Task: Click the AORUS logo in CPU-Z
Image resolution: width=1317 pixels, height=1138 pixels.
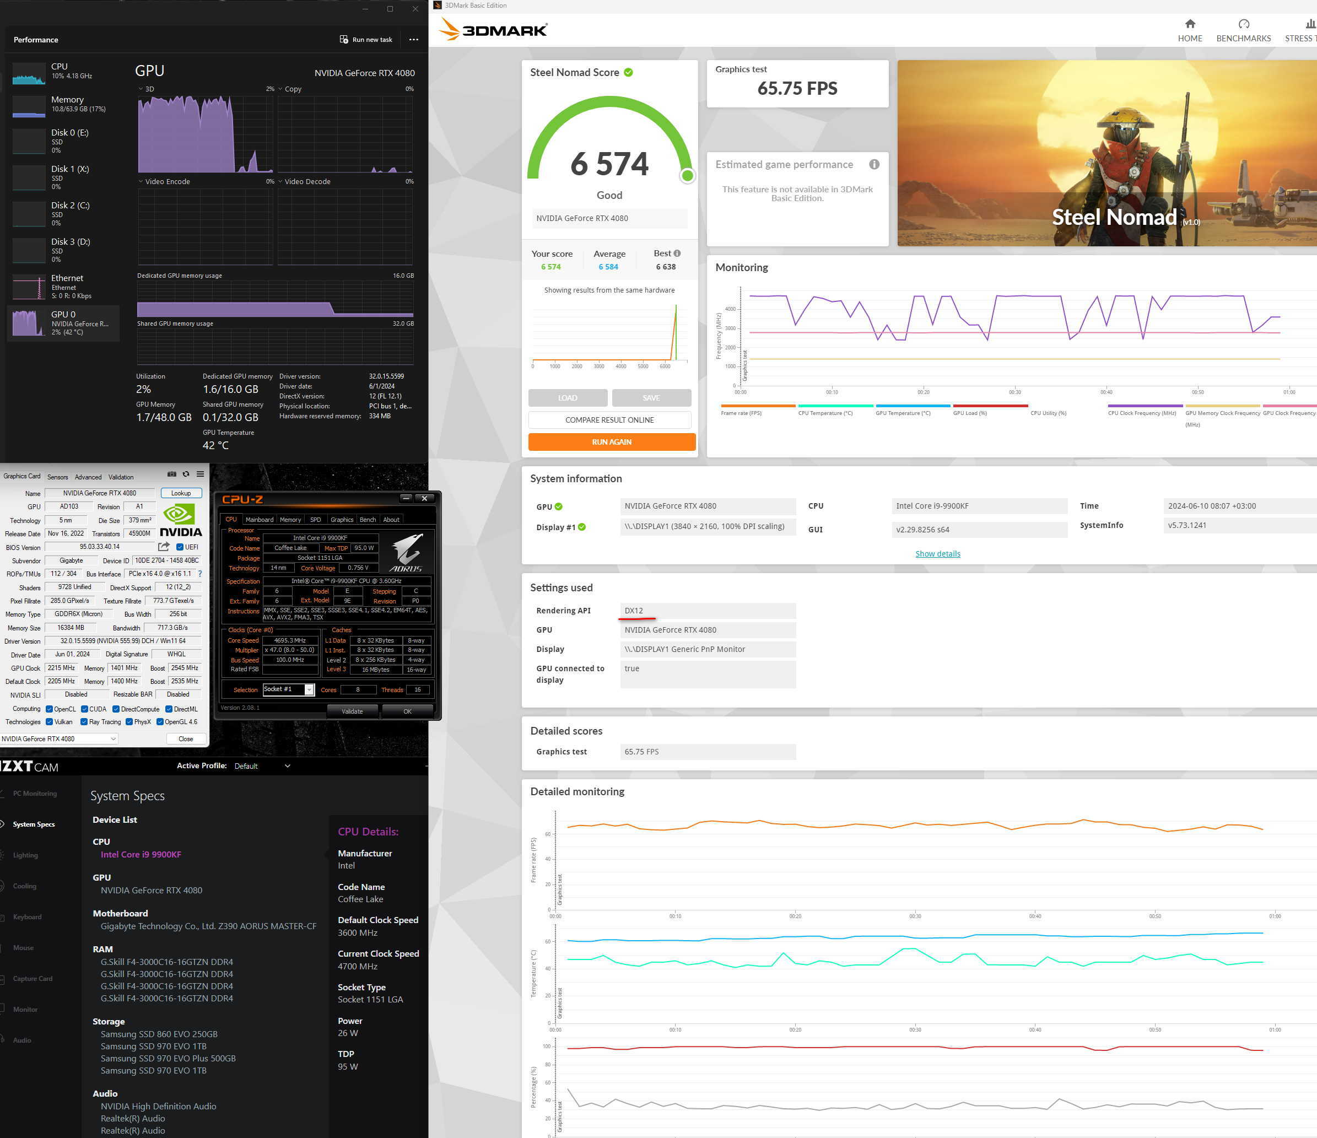Action: click(407, 552)
